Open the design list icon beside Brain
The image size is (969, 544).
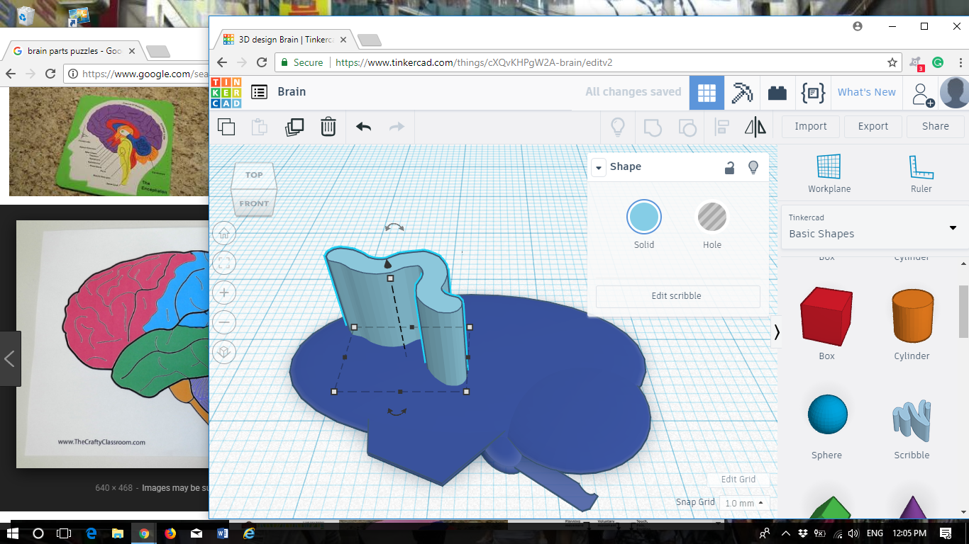[x=260, y=92]
